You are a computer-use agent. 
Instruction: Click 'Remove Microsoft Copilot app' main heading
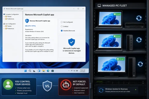click(40, 15)
